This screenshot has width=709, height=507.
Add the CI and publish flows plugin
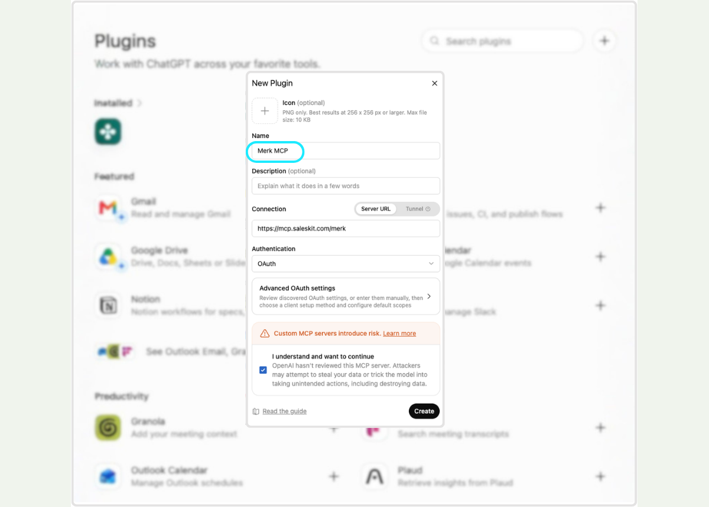tap(600, 208)
